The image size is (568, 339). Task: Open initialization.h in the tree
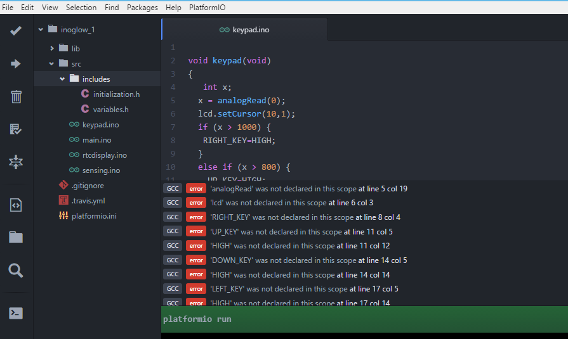(116, 94)
